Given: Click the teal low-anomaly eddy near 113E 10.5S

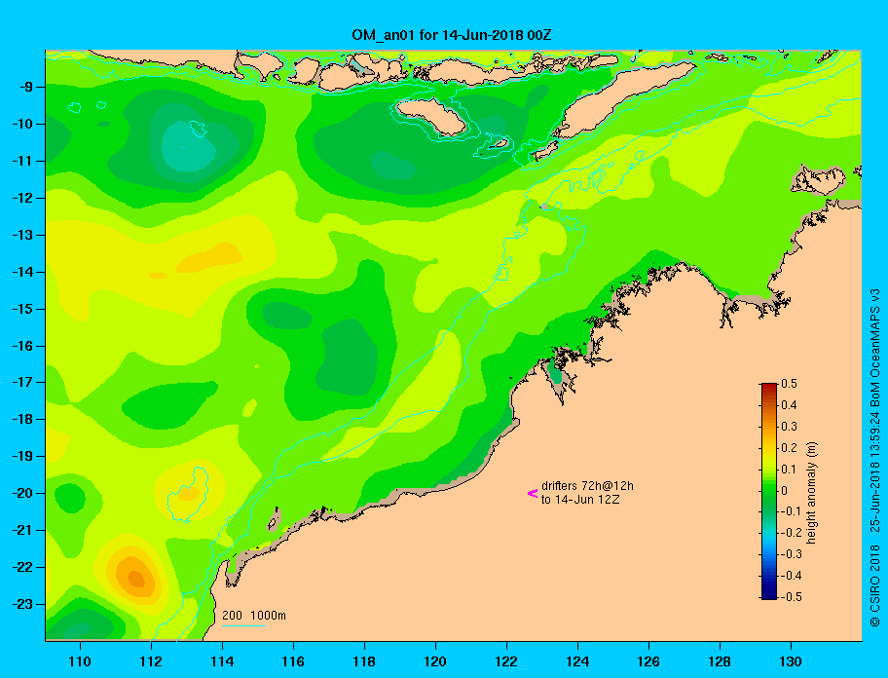Looking at the screenshot, I should (x=189, y=147).
